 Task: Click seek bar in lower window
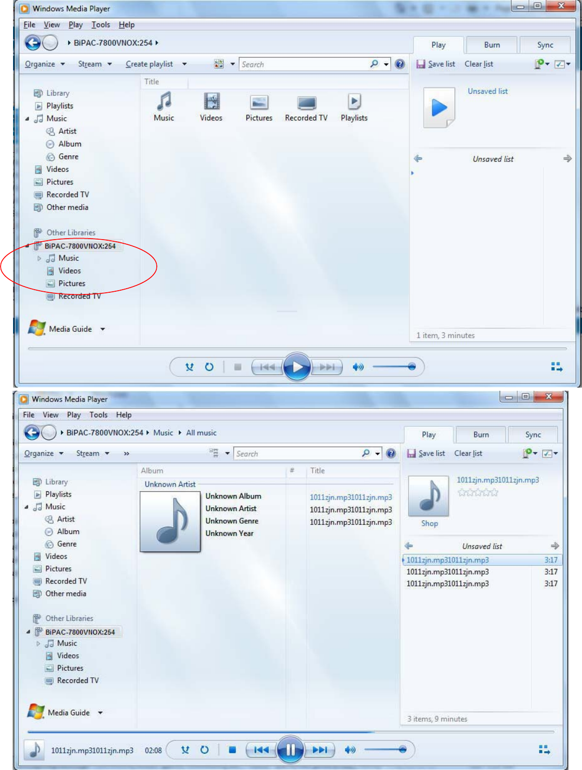pyautogui.click(x=291, y=732)
